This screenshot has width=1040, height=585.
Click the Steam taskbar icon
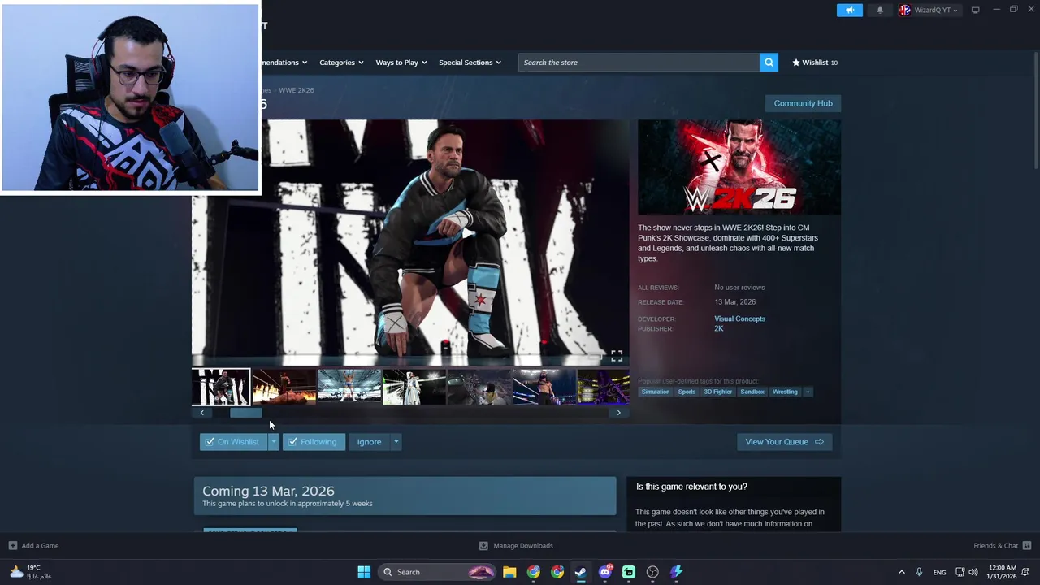[x=581, y=572]
